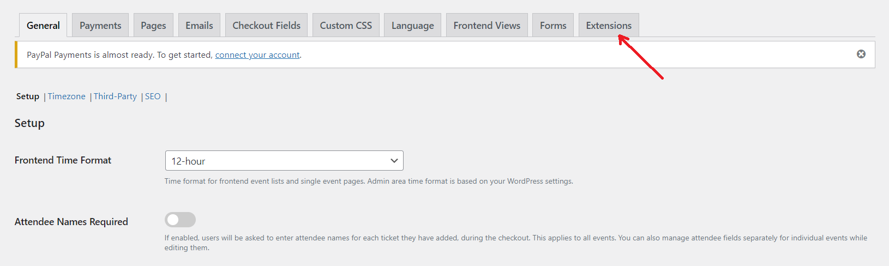
Task: Toggle the Attendee Names Required switch
Action: [180, 220]
